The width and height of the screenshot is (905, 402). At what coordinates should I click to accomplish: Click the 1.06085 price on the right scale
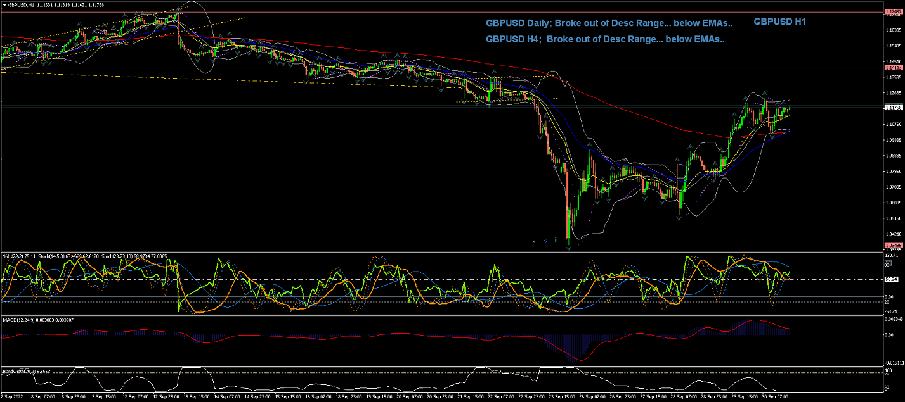pos(894,203)
